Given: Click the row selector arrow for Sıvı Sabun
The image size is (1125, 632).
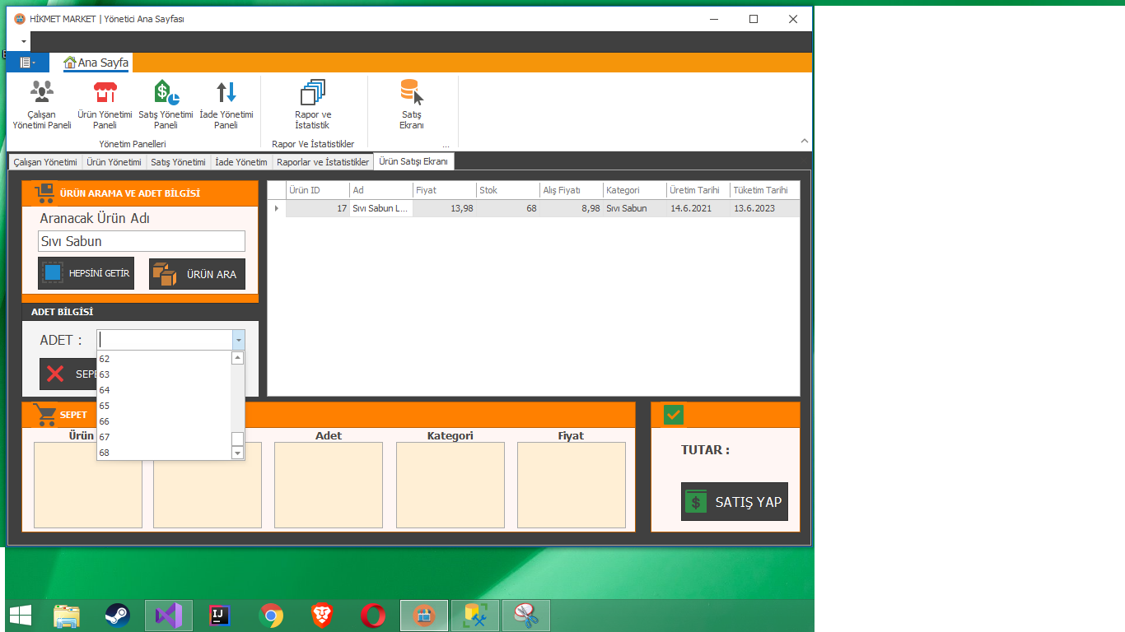Looking at the screenshot, I should (277, 208).
